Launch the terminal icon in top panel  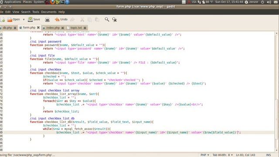pos(62,2)
